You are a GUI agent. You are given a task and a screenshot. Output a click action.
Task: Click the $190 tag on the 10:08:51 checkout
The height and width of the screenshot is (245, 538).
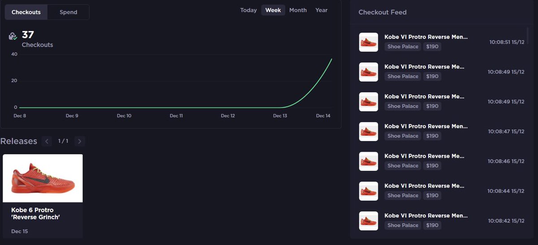pyautogui.click(x=432, y=47)
